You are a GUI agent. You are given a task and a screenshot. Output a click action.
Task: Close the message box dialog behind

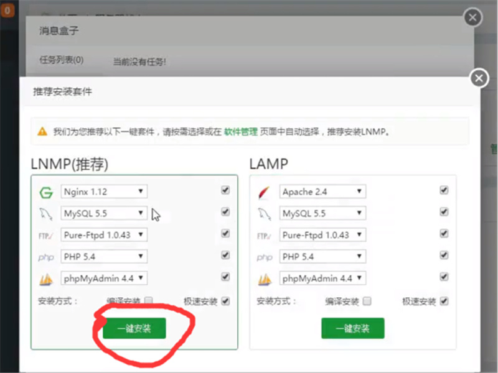(472, 17)
